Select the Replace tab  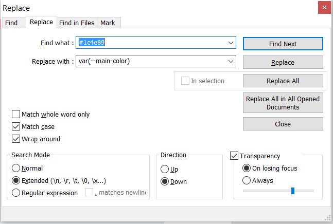tap(41, 22)
